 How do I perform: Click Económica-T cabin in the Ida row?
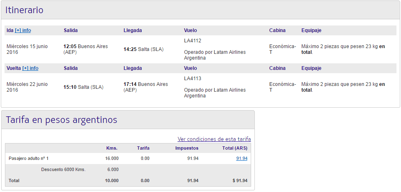coord(282,49)
